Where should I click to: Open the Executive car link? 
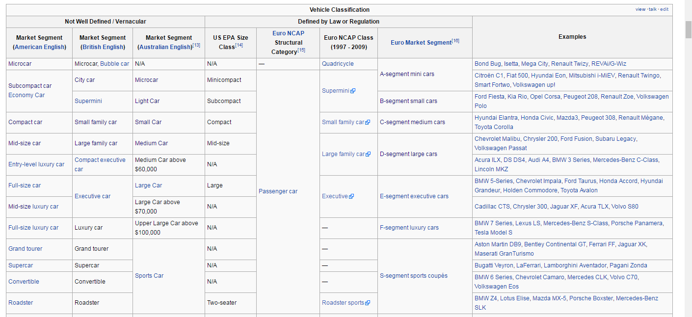coord(93,196)
